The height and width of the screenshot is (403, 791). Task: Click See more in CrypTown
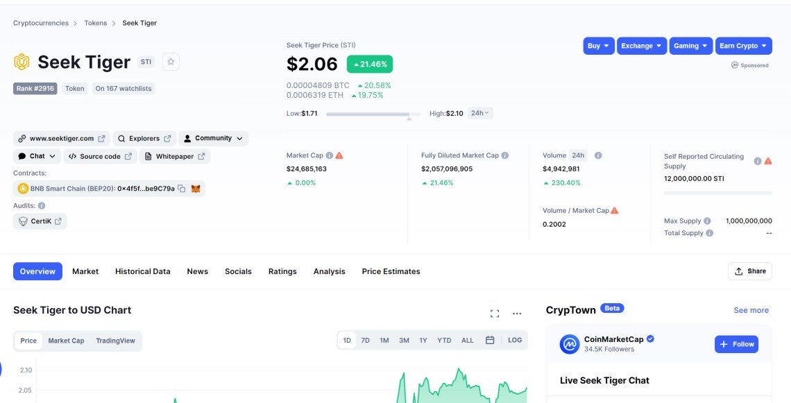point(751,310)
